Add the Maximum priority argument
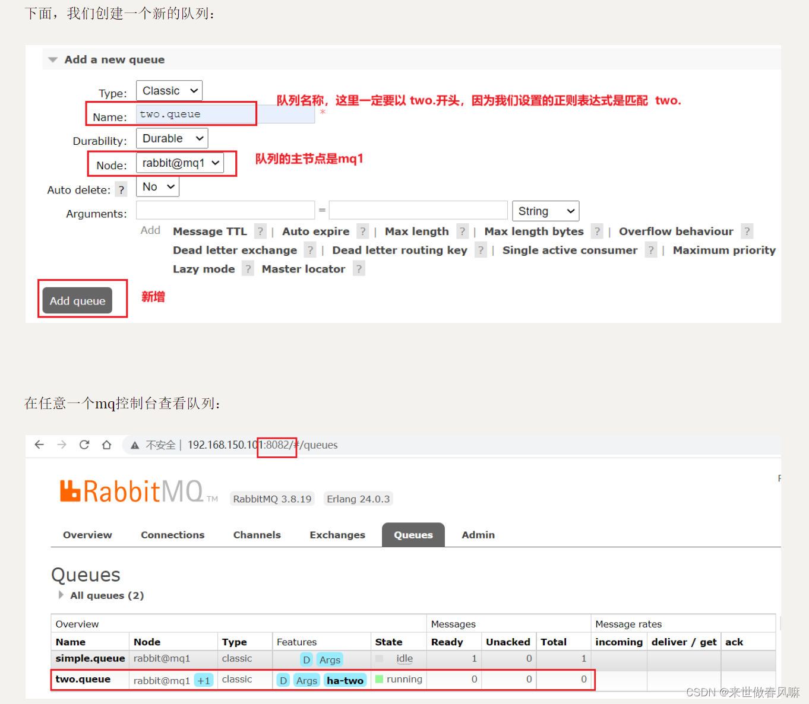Image resolution: width=809 pixels, height=704 pixels. pyautogui.click(x=724, y=250)
